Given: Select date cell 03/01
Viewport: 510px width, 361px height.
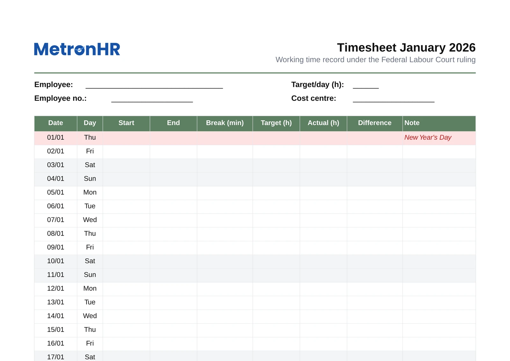Looking at the screenshot, I should [56, 165].
